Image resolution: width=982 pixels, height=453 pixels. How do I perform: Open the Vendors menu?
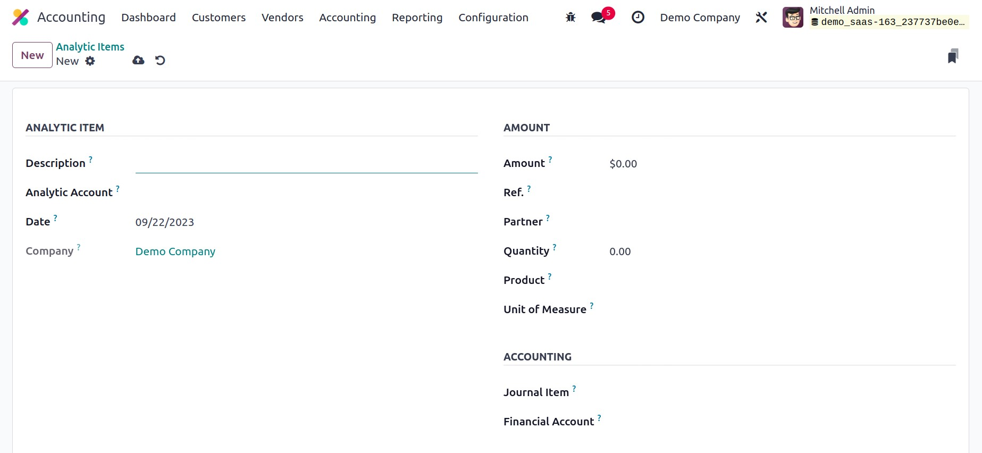click(282, 18)
